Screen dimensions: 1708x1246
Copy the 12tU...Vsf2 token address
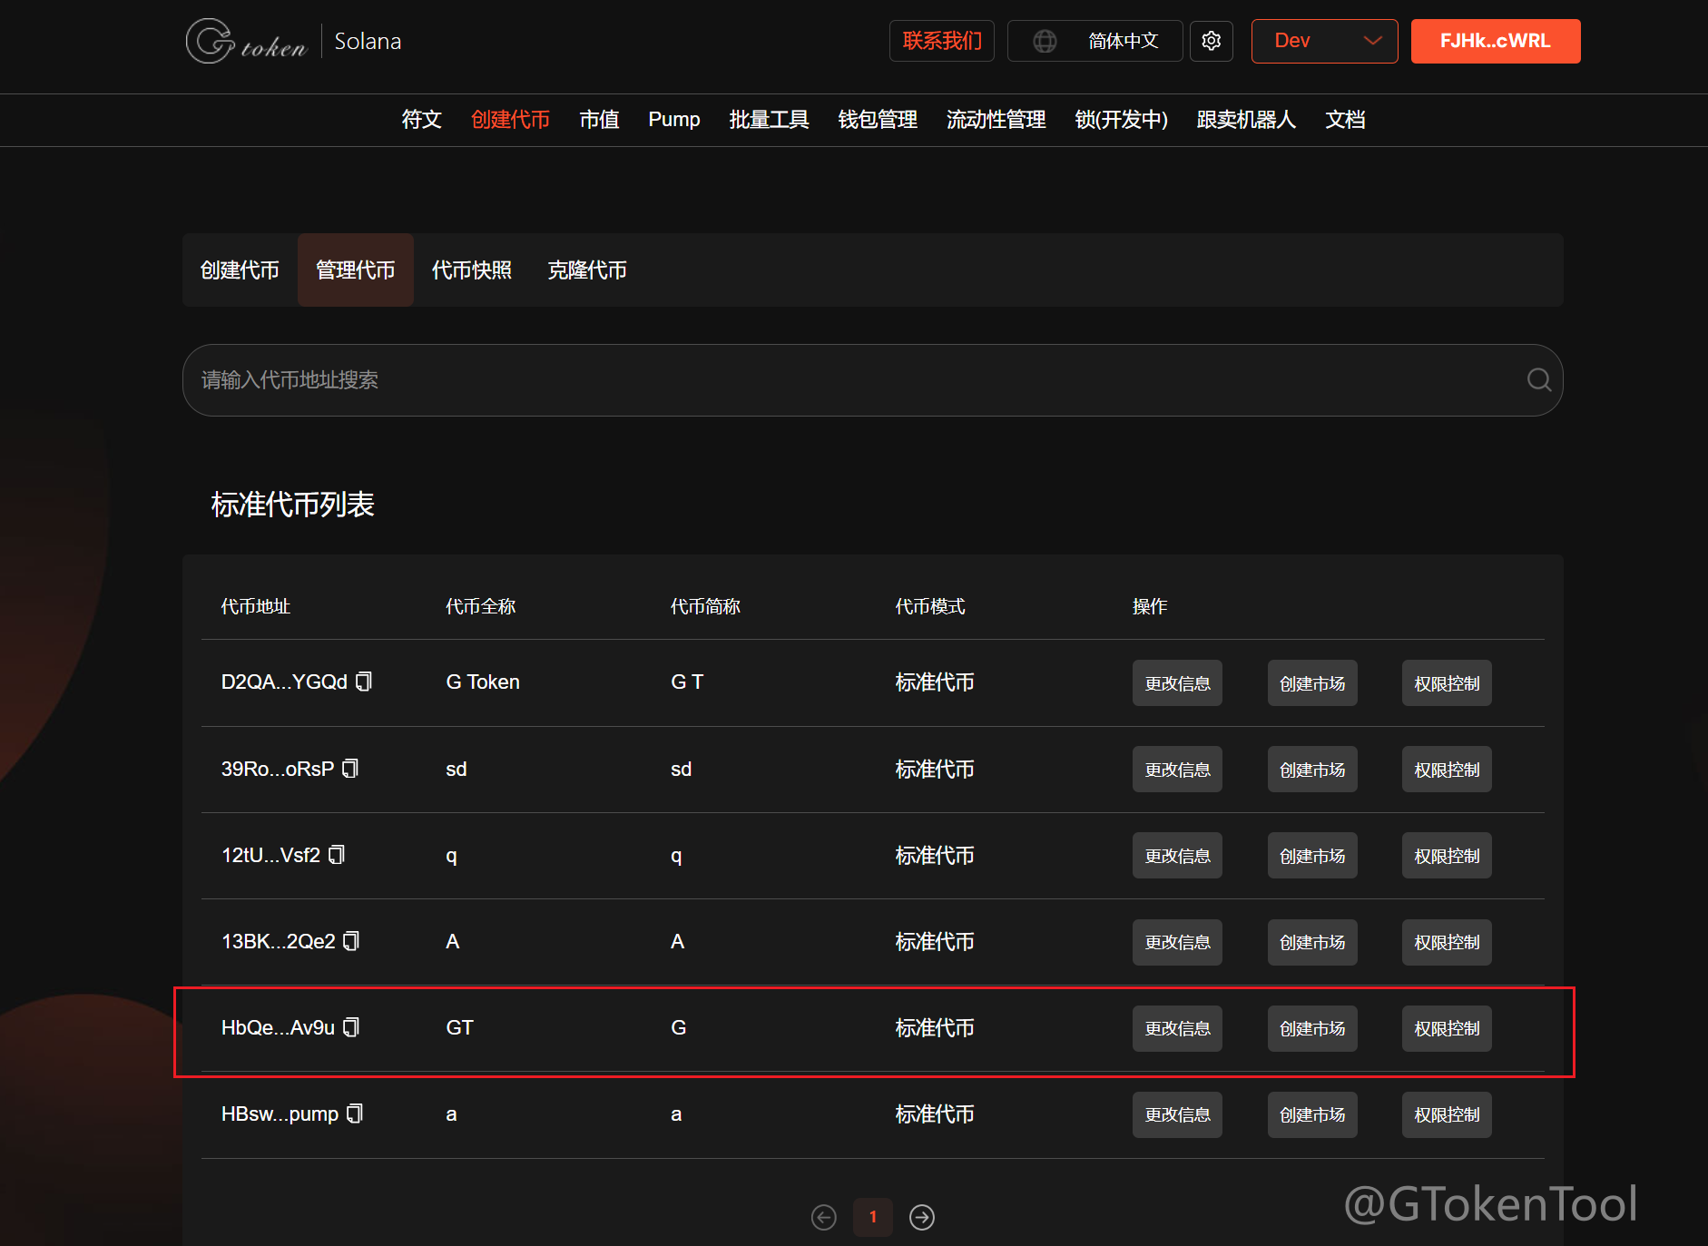point(337,855)
